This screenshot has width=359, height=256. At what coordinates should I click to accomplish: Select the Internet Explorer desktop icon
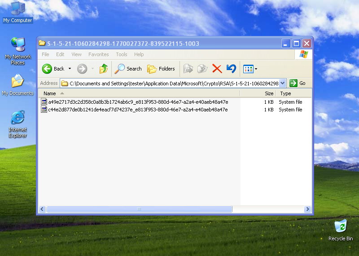pyautogui.click(x=18, y=124)
